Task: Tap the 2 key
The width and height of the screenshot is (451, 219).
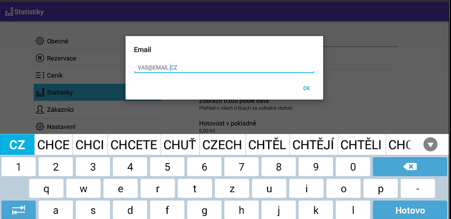Action: [56, 167]
